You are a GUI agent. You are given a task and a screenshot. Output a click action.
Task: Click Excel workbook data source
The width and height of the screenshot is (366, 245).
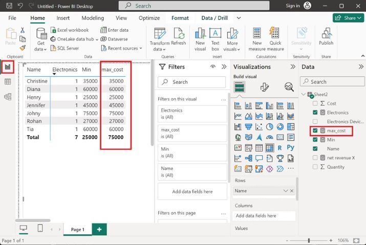(70, 30)
